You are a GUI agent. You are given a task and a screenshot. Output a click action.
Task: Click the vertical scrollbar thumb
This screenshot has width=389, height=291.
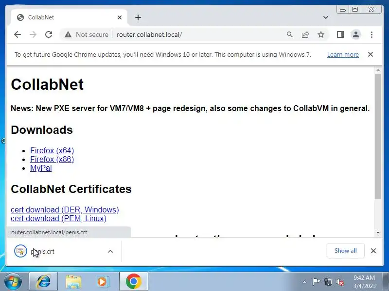(378, 137)
